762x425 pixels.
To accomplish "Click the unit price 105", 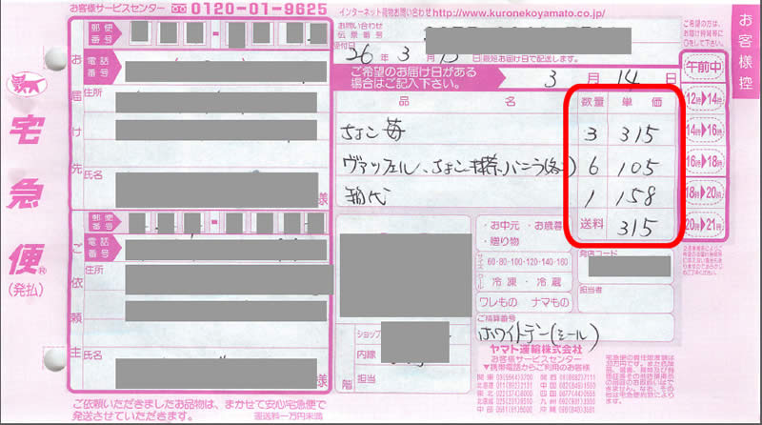I will [638, 168].
